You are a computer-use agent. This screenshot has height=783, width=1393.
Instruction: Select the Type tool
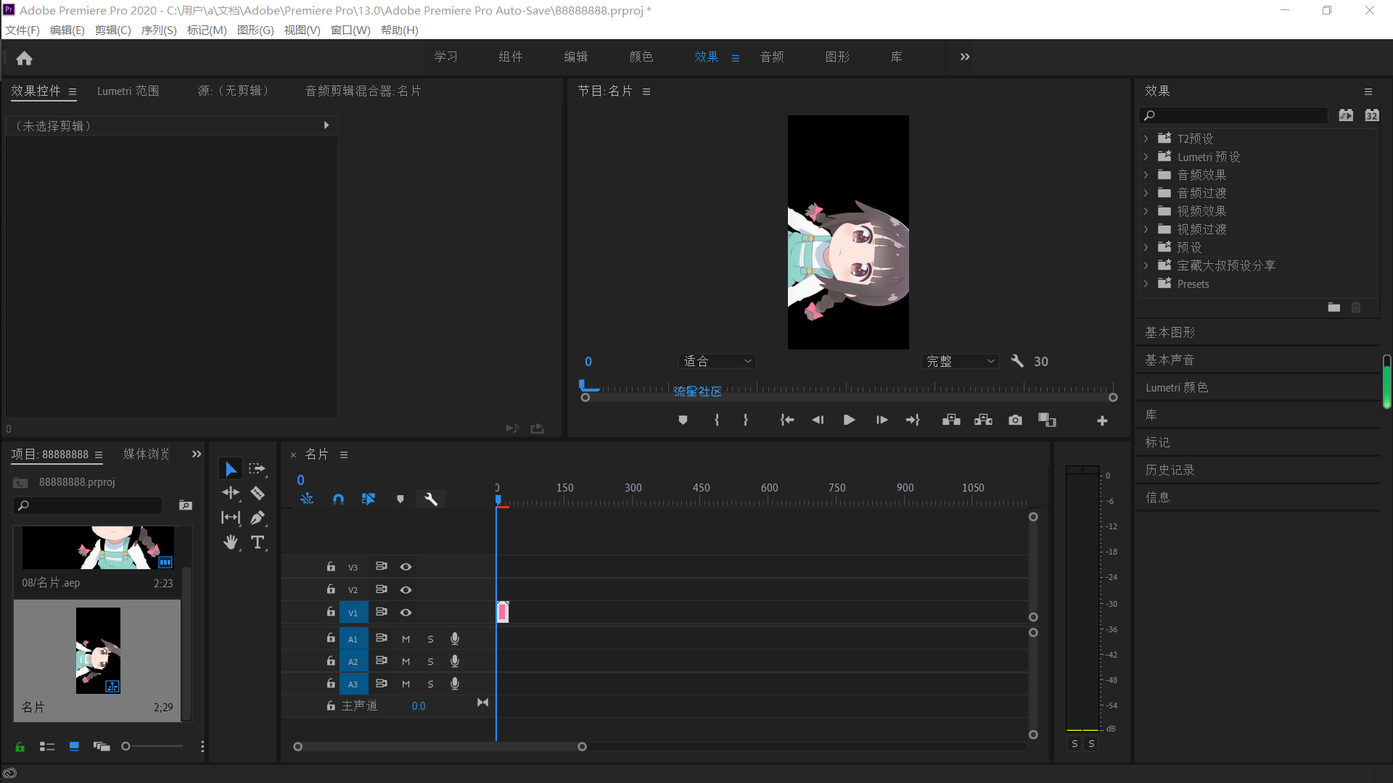click(258, 542)
